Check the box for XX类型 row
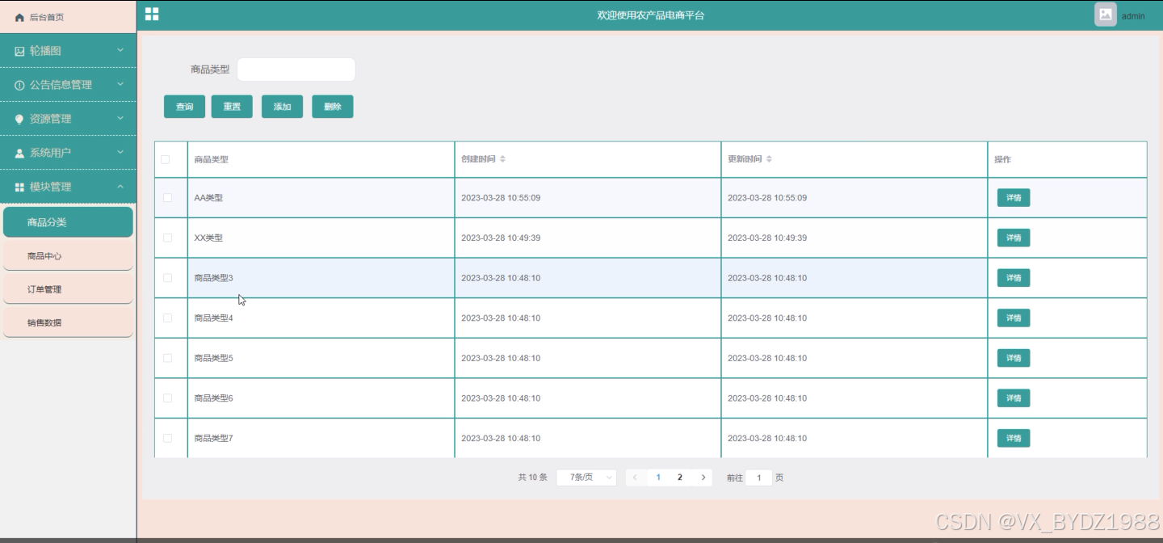 (x=168, y=238)
